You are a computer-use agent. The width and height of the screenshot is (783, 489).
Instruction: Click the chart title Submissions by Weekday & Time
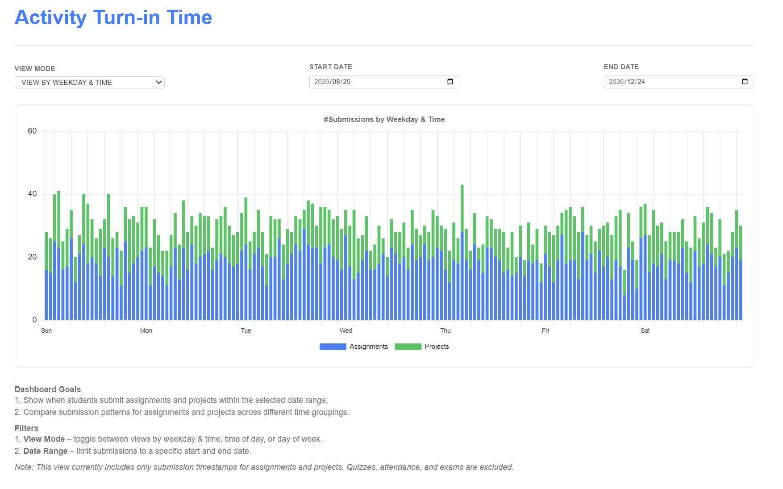point(384,120)
